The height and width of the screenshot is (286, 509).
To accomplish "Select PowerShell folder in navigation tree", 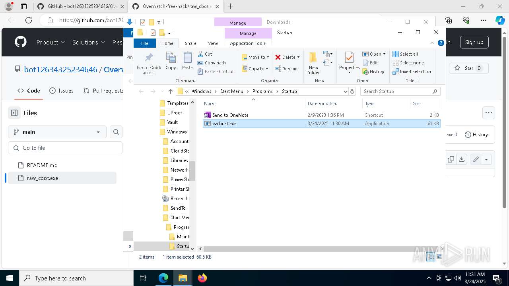I will 176,180.
